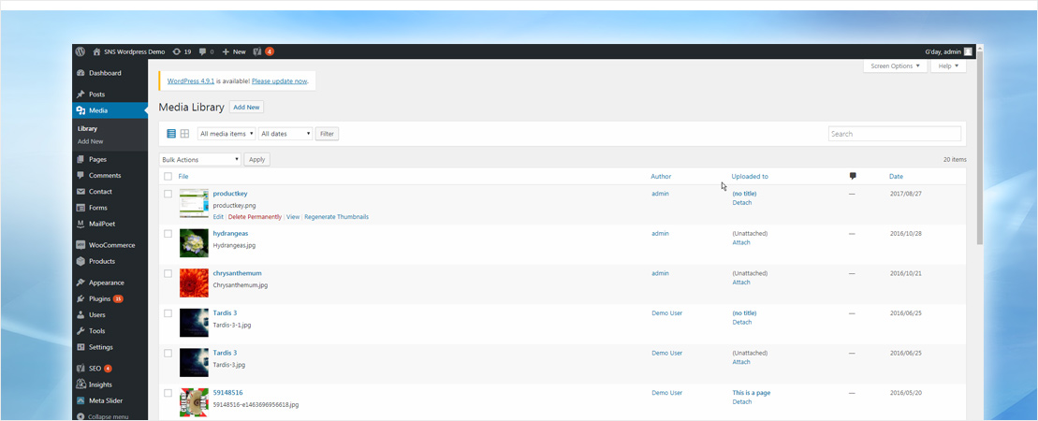Focus the media Search field
The image size is (1038, 421).
click(894, 134)
